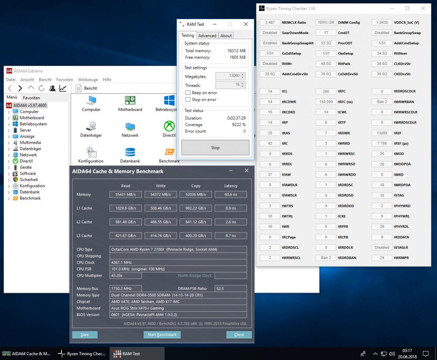Image resolution: width=437 pixels, height=360 pixels.
Task: Click the Memory Read 55431 MB/s value
Action: point(125,194)
